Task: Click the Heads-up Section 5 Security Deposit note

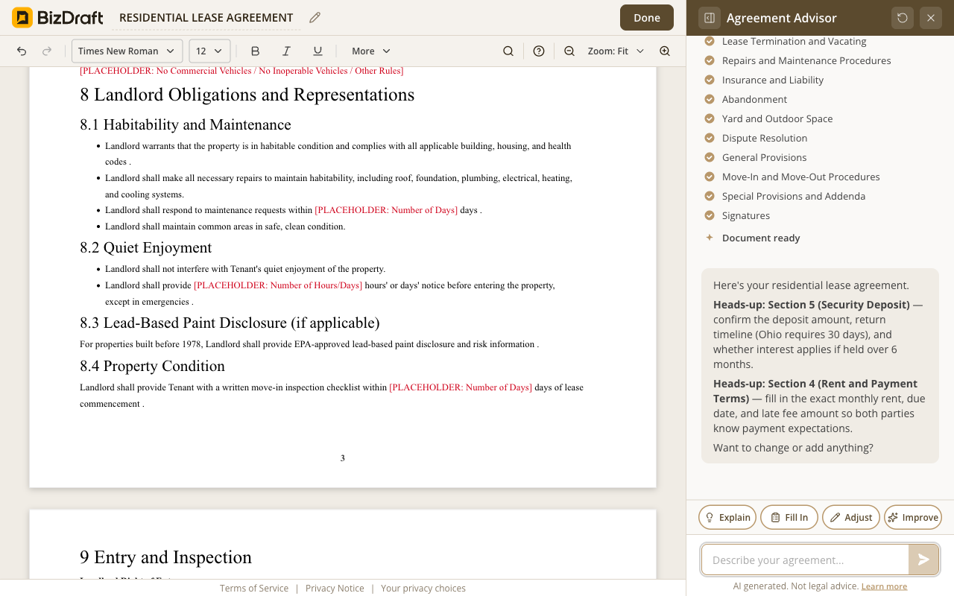Action: point(820,335)
